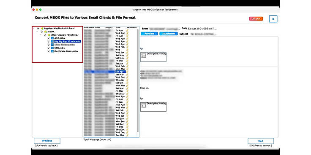Click the Tue Dec date cell
The image size is (311, 155).
[120, 135]
